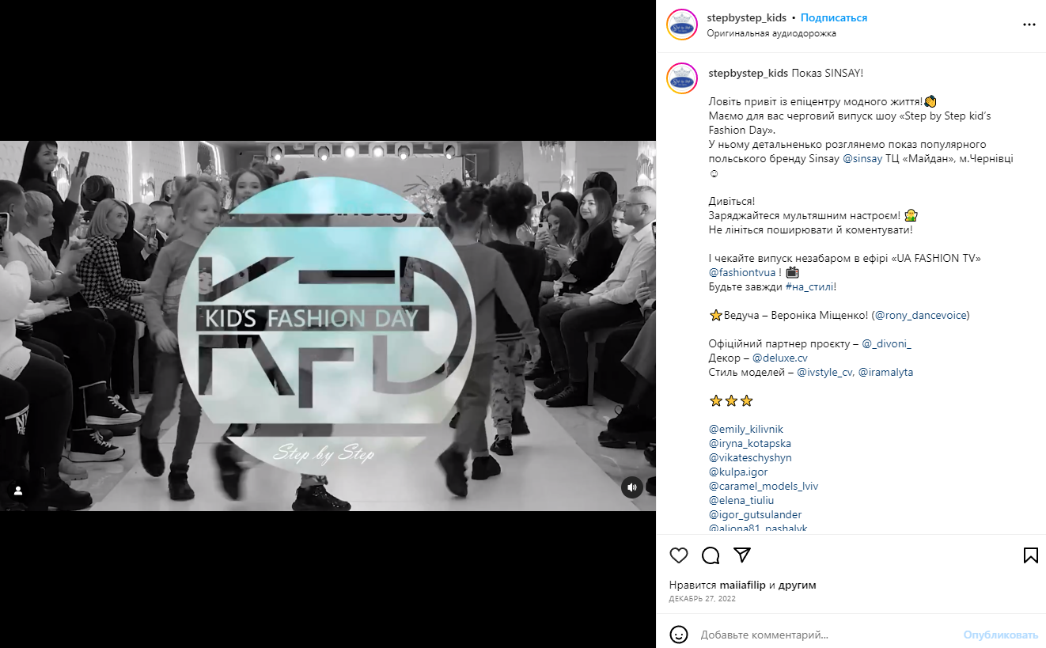Open comments via speech bubble icon
This screenshot has width=1046, height=648.
pyautogui.click(x=711, y=555)
